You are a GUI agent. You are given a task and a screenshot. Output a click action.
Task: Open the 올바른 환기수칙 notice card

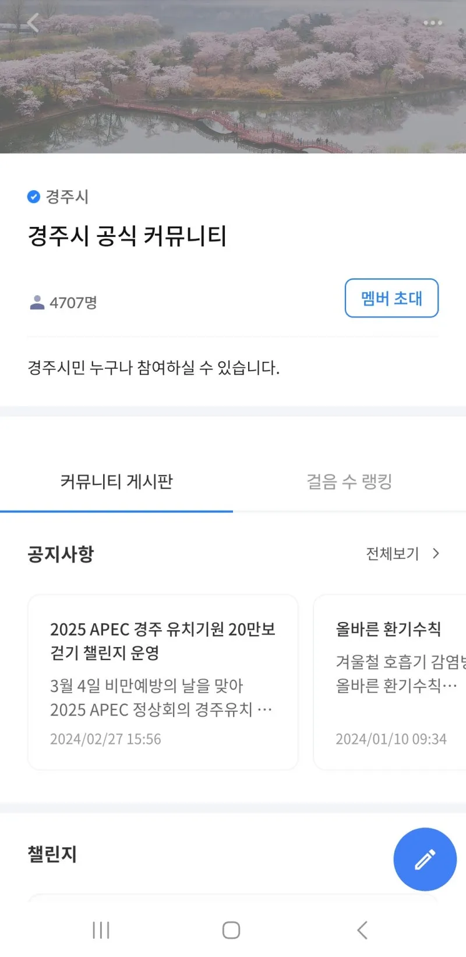pos(390,682)
